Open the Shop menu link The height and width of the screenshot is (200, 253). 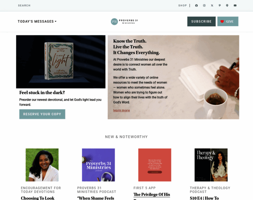182,5
